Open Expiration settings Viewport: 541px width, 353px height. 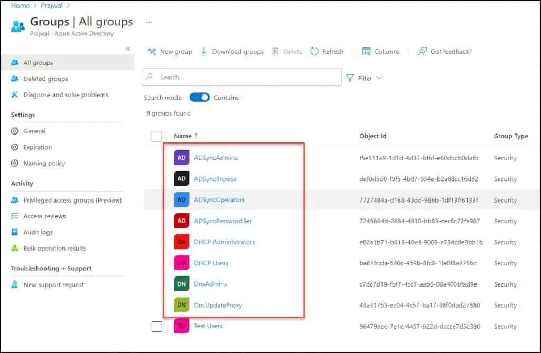point(38,147)
